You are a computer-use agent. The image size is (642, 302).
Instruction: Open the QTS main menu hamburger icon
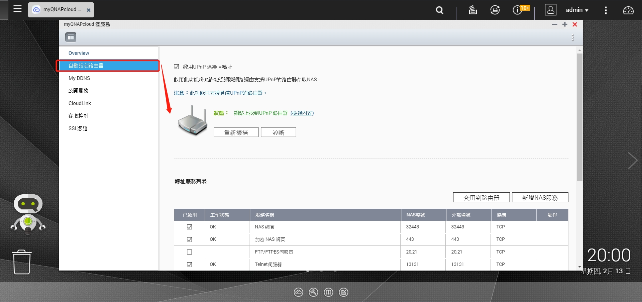click(x=17, y=9)
